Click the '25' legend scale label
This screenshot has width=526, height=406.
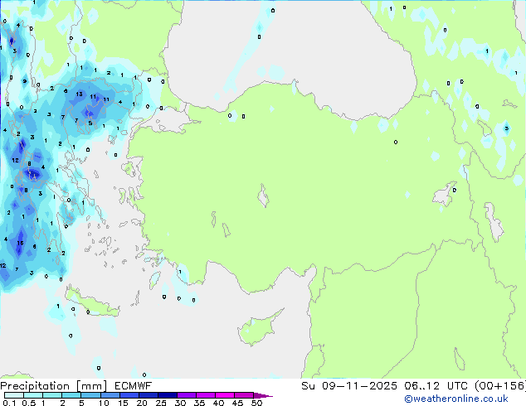point(161,403)
